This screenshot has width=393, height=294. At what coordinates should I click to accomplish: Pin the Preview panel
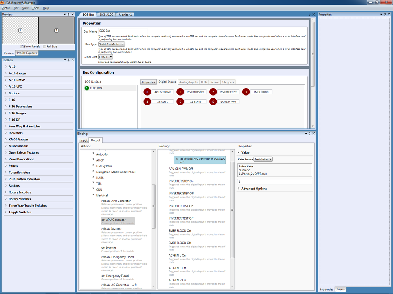(x=68, y=14)
